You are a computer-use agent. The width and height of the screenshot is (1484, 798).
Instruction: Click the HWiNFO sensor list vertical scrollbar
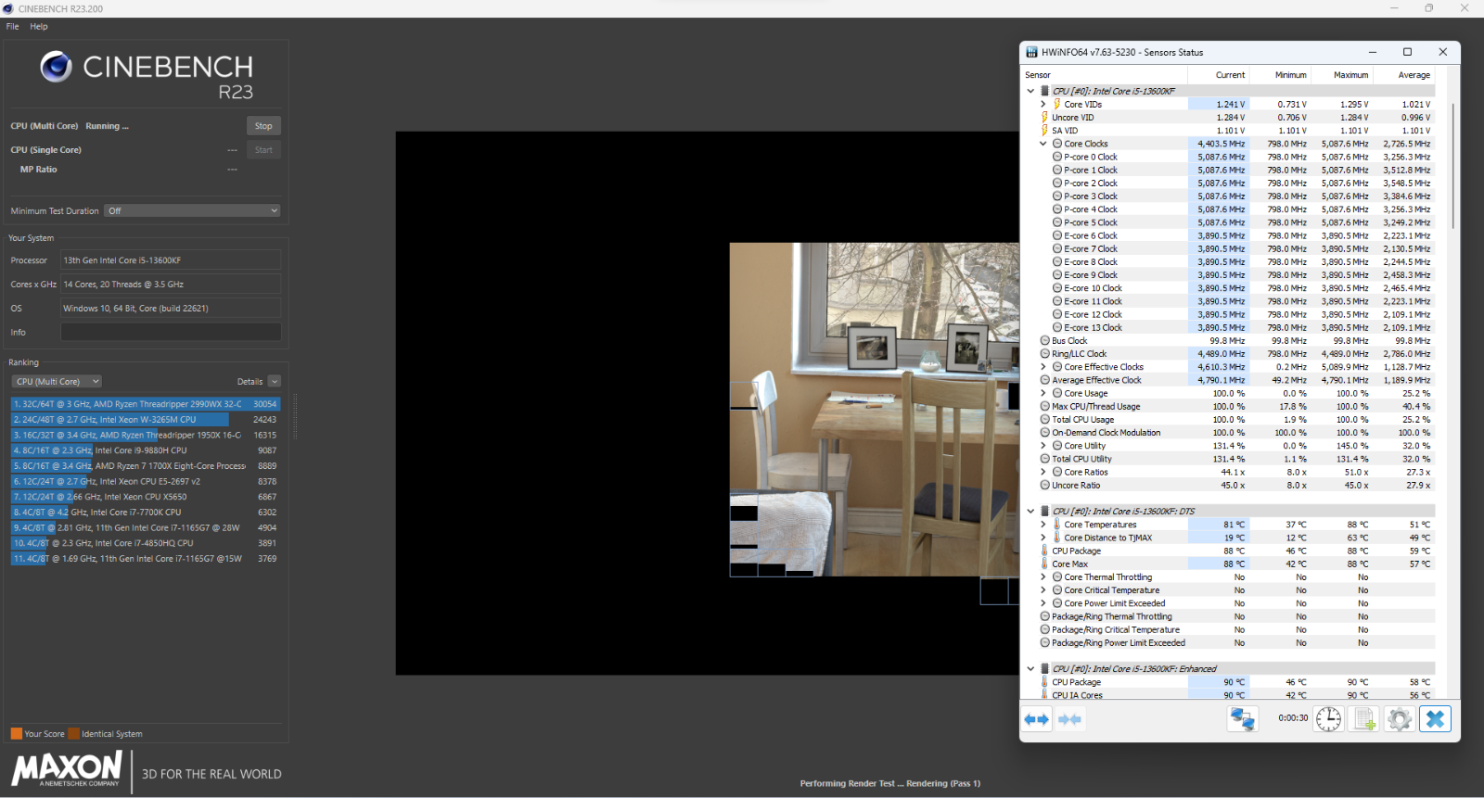pos(1453,167)
